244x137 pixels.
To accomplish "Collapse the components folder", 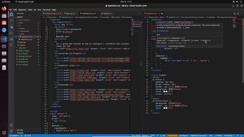I will pos(24,31).
